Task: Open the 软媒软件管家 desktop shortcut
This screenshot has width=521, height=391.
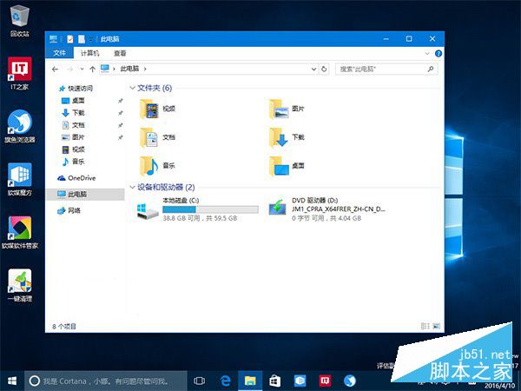Action: pos(20,233)
